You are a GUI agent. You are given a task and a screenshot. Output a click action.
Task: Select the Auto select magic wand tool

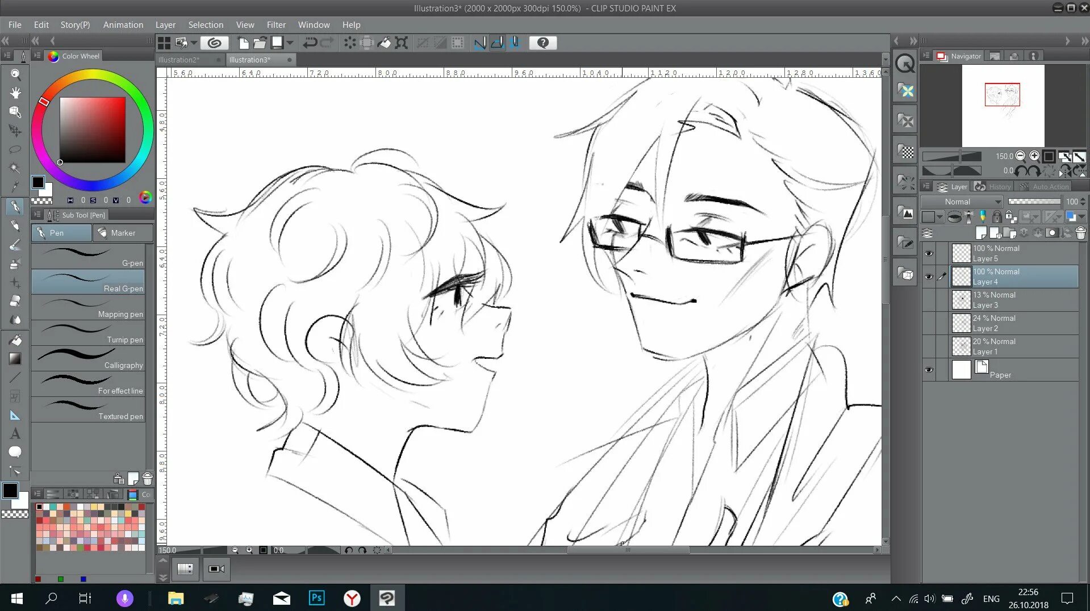pyautogui.click(x=15, y=168)
